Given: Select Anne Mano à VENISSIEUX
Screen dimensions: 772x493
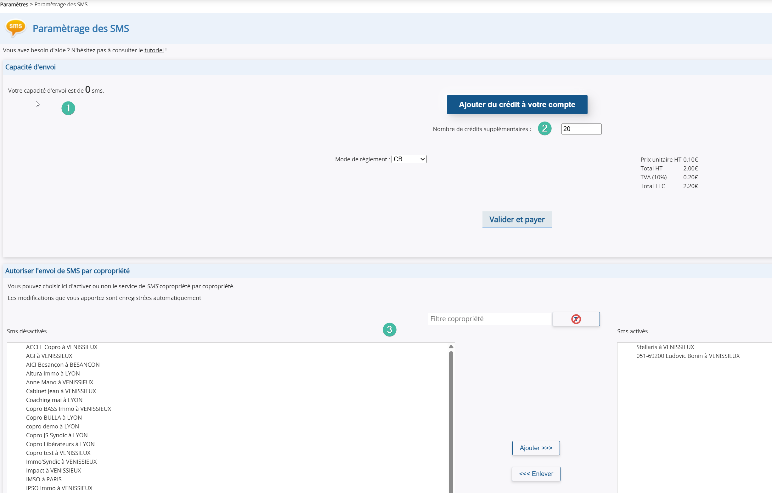Looking at the screenshot, I should tap(59, 382).
